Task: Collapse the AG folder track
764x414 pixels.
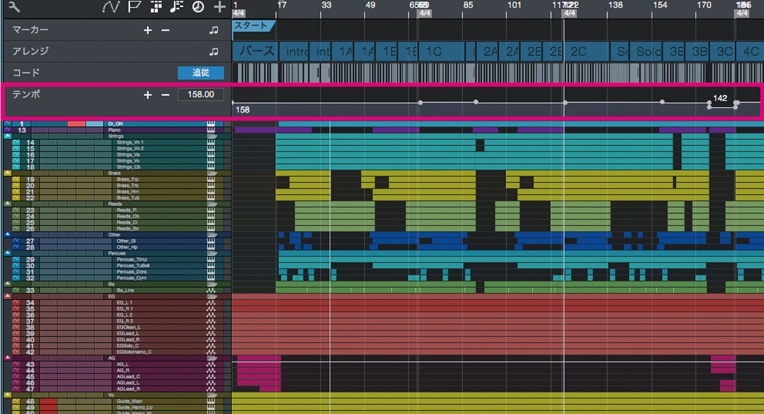Action: [x=7, y=358]
